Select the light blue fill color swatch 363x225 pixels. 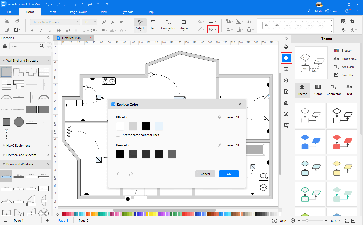pyautogui.click(x=159, y=126)
